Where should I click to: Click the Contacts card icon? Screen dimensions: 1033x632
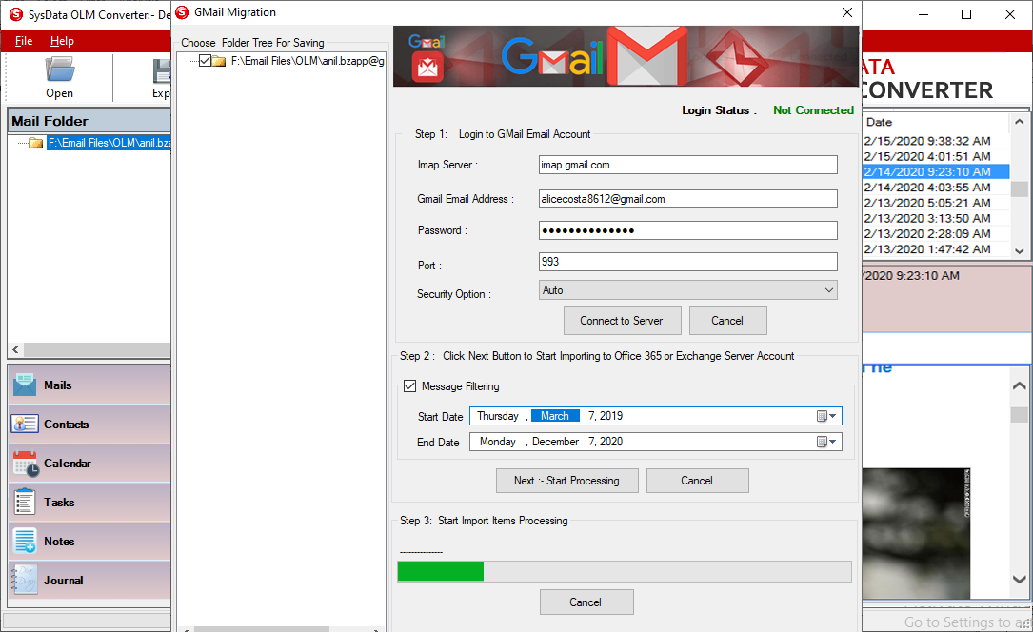25,424
